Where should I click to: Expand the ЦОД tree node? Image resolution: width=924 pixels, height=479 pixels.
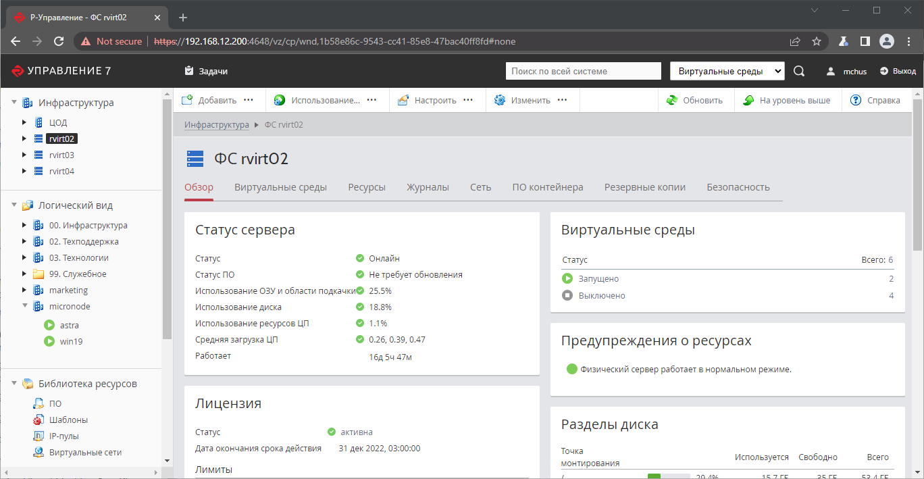click(x=24, y=122)
